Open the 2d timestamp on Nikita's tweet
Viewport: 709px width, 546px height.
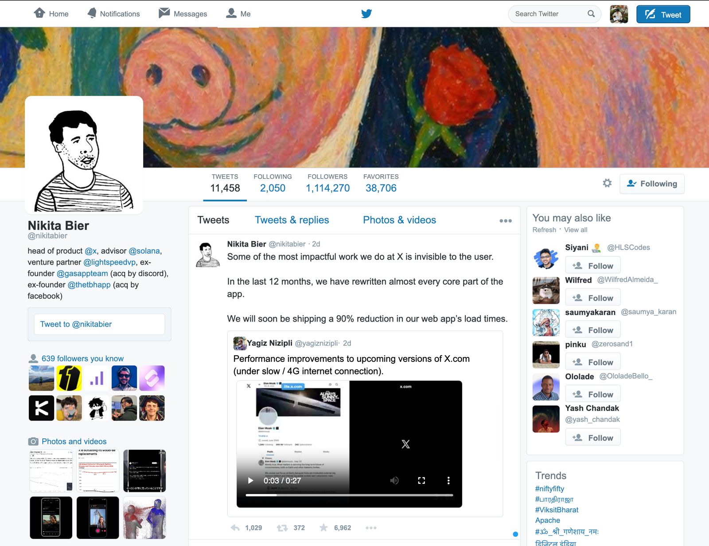316,244
